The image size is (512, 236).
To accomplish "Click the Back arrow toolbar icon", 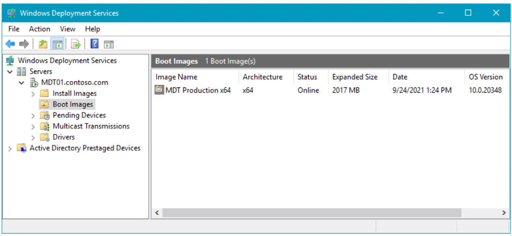I will point(10,44).
